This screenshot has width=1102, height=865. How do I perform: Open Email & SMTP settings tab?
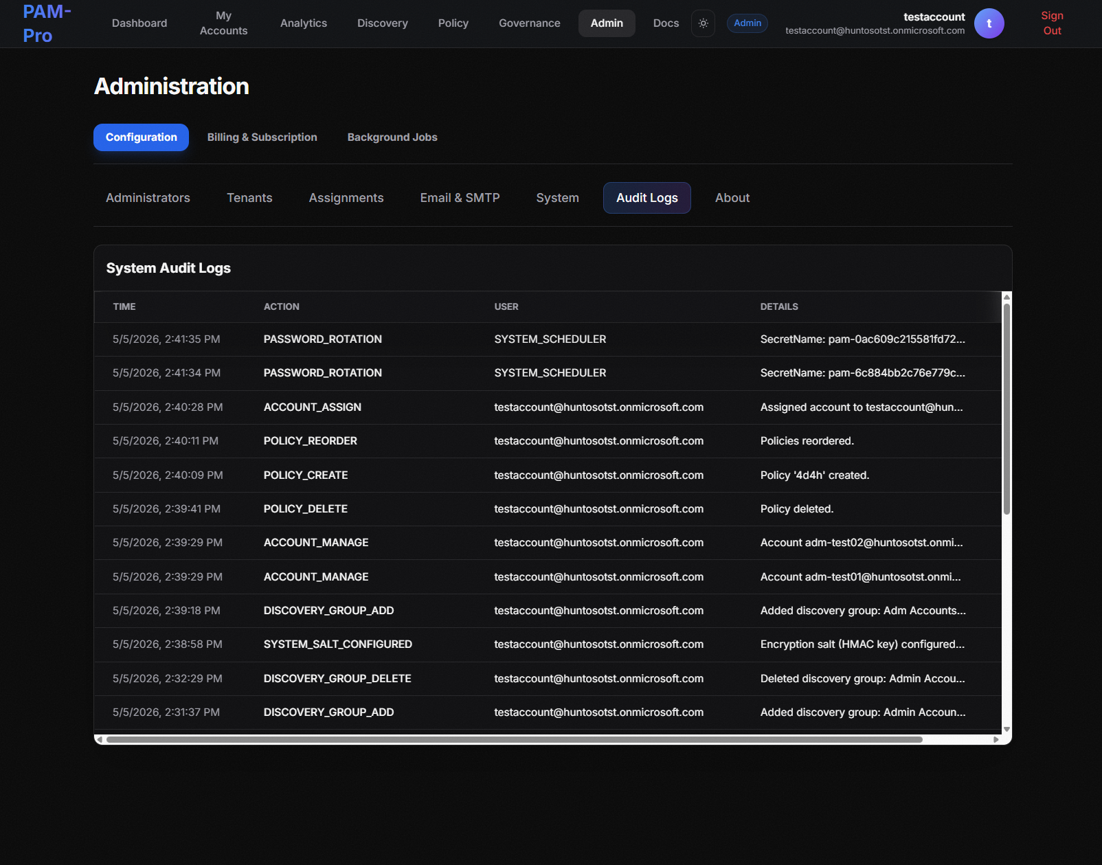click(460, 198)
